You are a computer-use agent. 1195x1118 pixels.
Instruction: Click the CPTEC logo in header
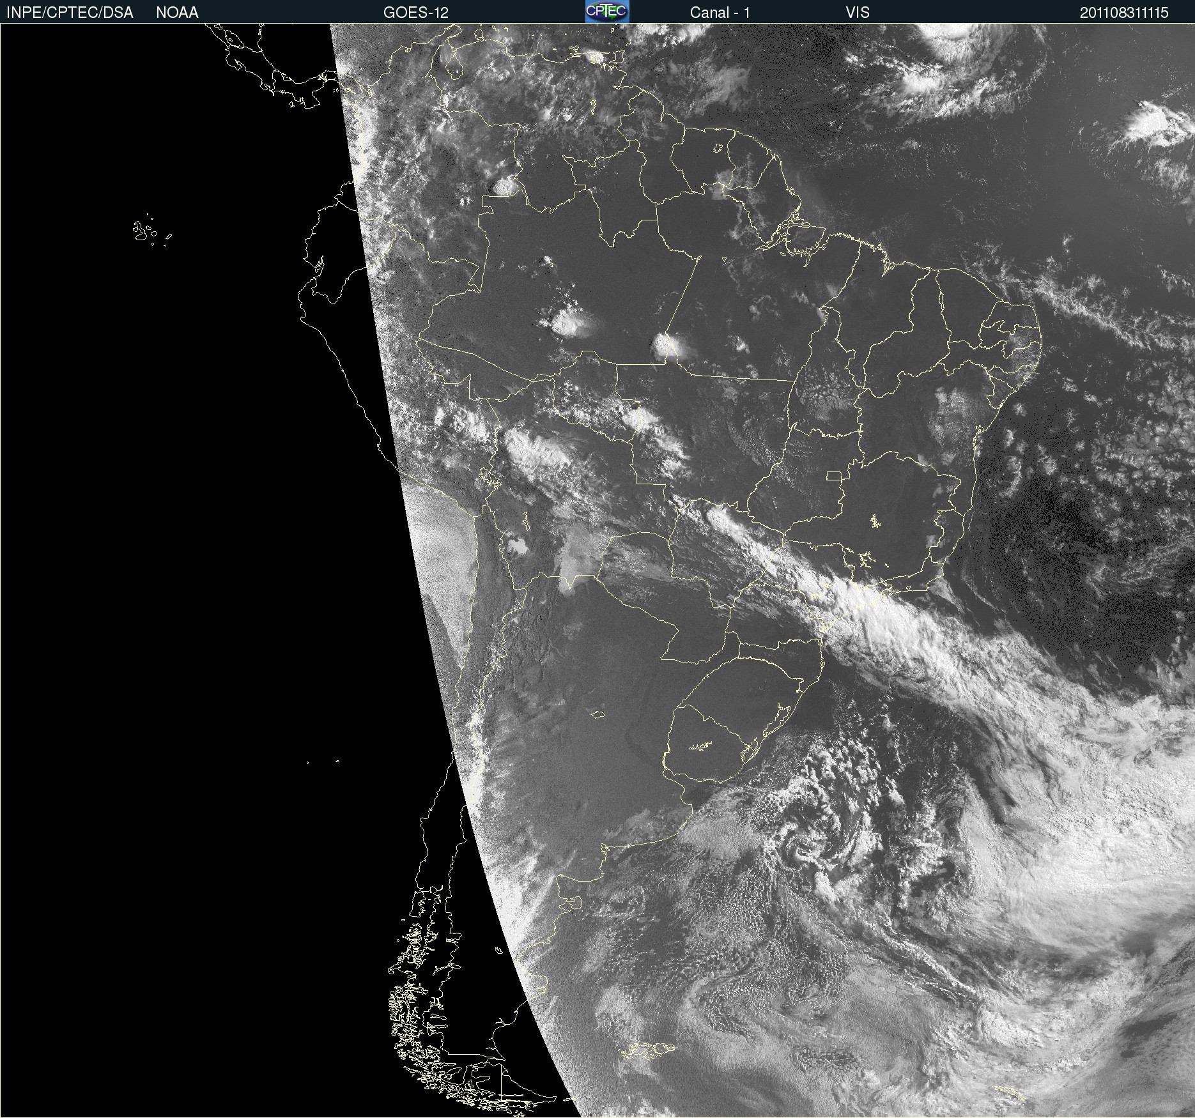pos(607,11)
